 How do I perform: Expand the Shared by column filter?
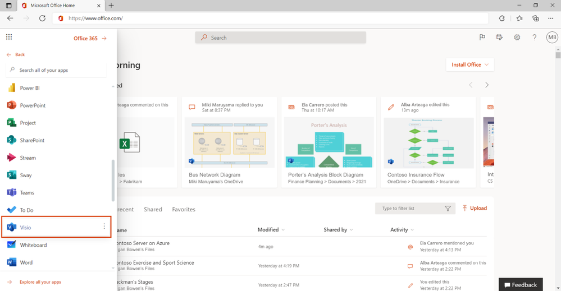(x=338, y=229)
